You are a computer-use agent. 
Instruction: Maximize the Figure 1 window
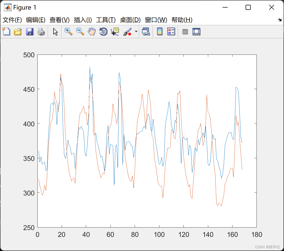pos(248,7)
